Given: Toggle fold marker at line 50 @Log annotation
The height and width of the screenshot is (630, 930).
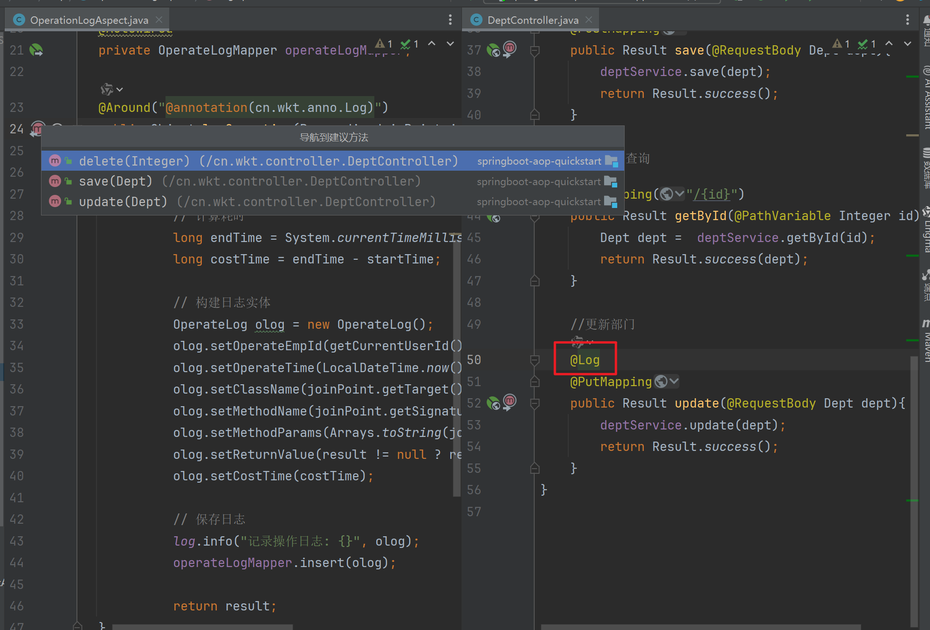Looking at the screenshot, I should tap(535, 360).
